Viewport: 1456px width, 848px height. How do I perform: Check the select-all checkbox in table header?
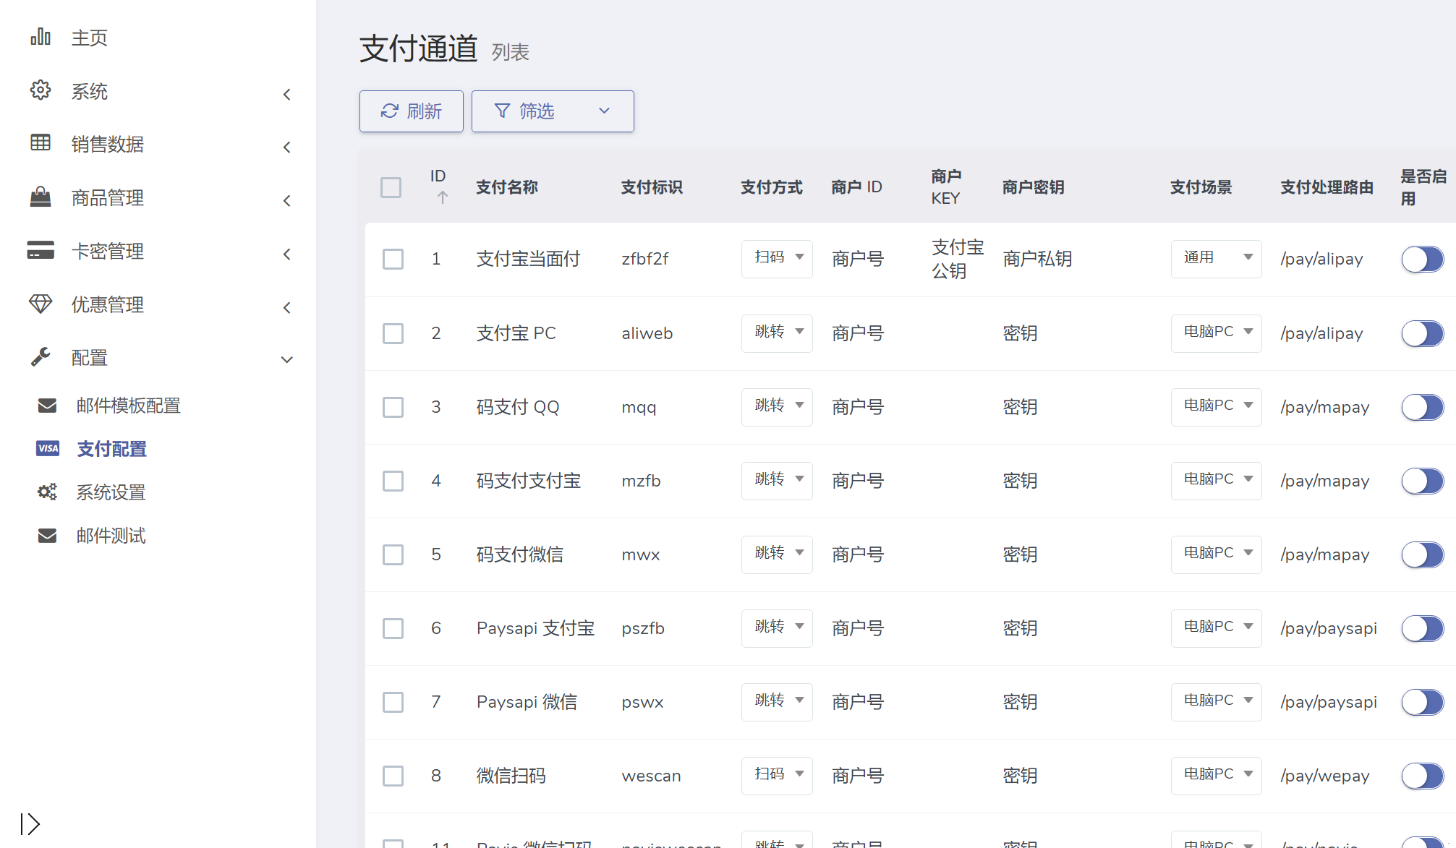[x=391, y=187]
